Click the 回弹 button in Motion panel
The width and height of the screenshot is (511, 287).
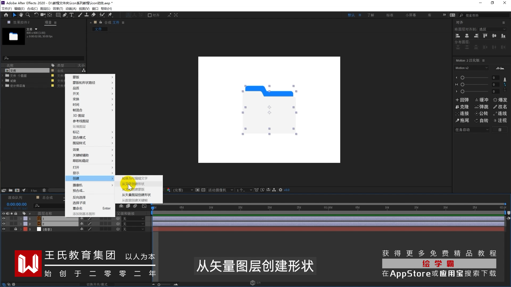462,100
